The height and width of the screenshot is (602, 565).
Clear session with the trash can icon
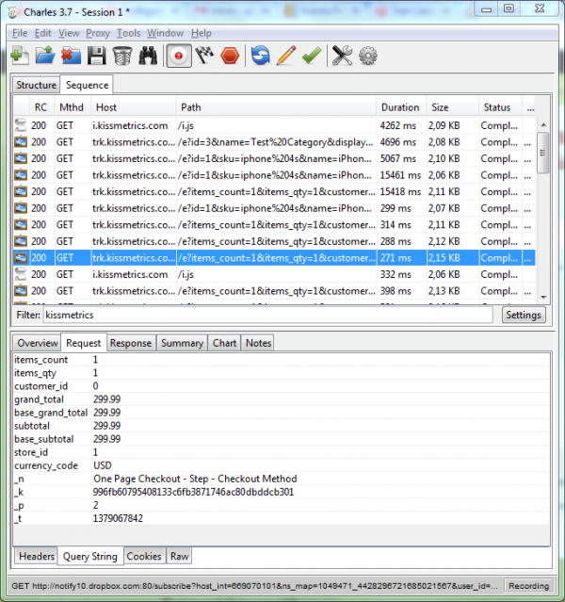122,56
